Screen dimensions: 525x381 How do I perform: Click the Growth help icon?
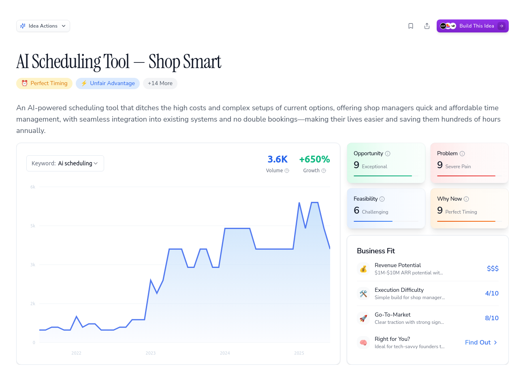coord(324,171)
